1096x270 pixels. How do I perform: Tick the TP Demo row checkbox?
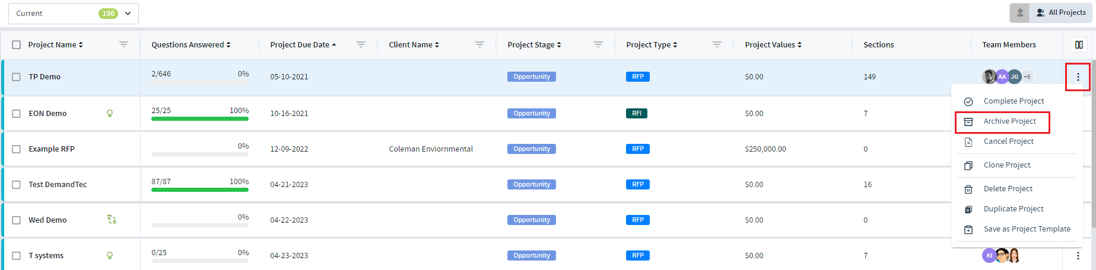(17, 77)
